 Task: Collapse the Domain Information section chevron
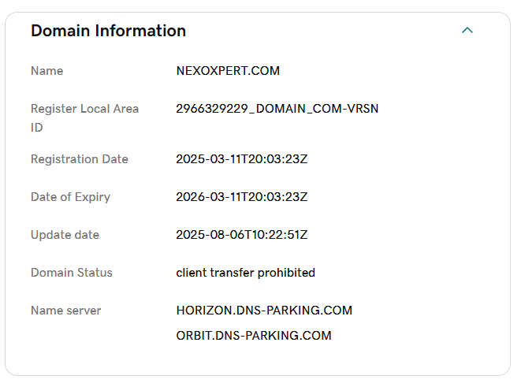467,31
